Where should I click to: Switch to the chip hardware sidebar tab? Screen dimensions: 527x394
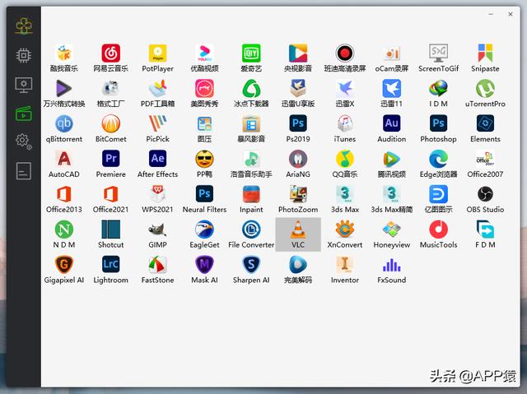[x=24, y=55]
